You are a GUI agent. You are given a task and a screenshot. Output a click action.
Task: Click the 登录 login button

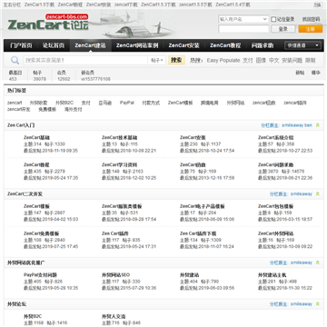(283, 29)
